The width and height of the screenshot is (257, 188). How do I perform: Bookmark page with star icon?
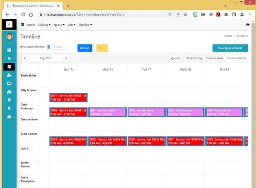click(185, 15)
